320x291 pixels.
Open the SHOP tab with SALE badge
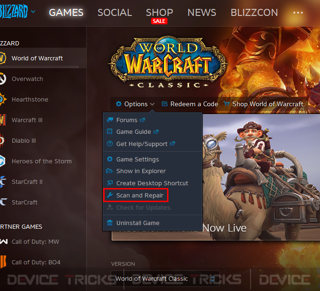pos(160,13)
